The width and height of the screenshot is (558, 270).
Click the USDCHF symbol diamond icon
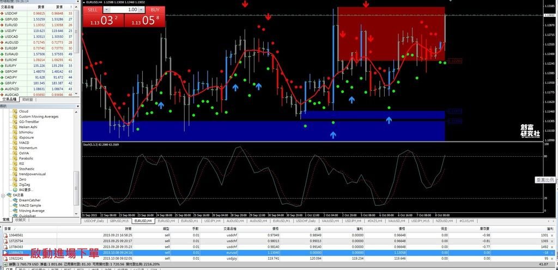point(2,14)
